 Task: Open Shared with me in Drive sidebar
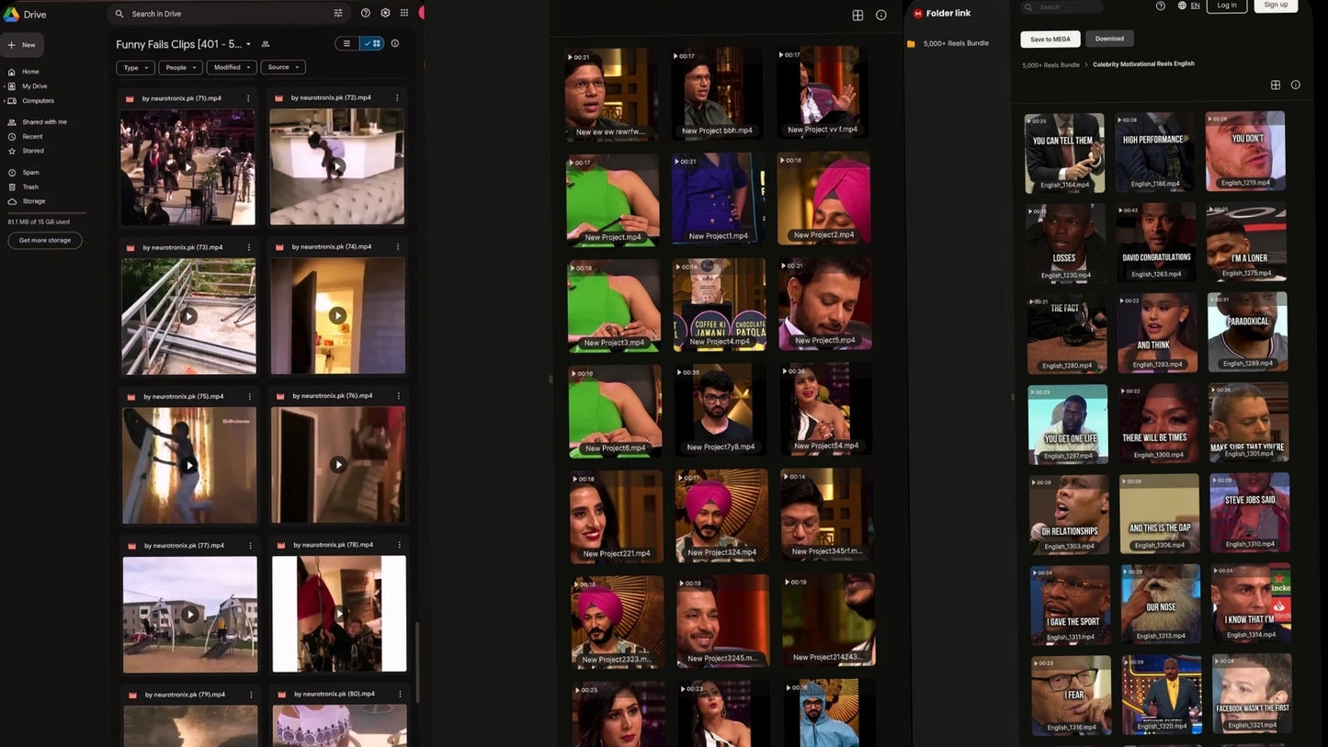[x=37, y=122]
